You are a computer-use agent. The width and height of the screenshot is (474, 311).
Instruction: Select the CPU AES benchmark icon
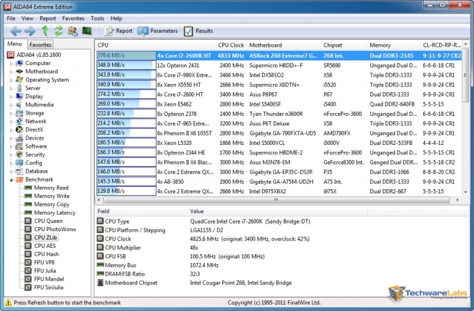click(x=28, y=246)
